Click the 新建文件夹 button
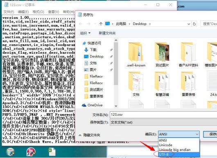 click(107, 33)
